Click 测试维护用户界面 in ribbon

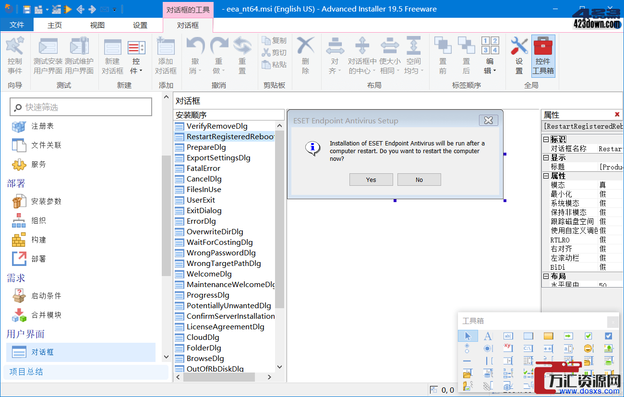pos(79,56)
